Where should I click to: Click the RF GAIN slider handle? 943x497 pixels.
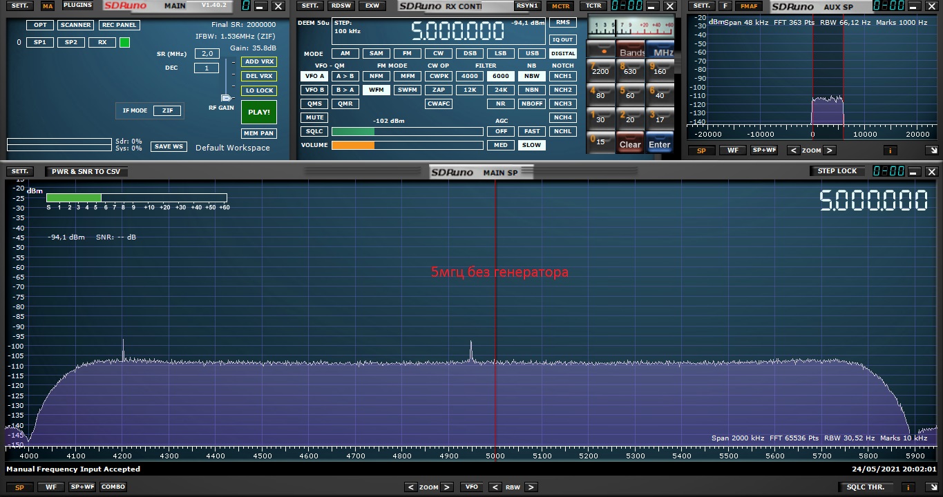coord(225,99)
